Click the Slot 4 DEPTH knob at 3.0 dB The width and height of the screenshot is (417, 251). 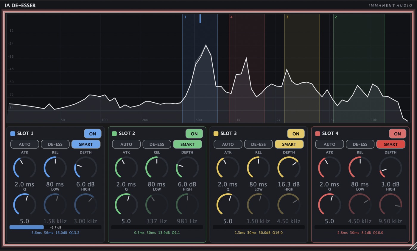[x=390, y=168]
